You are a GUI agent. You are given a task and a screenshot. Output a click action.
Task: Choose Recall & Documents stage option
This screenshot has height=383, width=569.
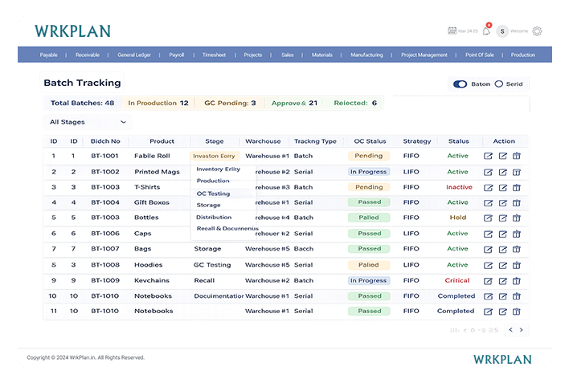pyautogui.click(x=227, y=229)
